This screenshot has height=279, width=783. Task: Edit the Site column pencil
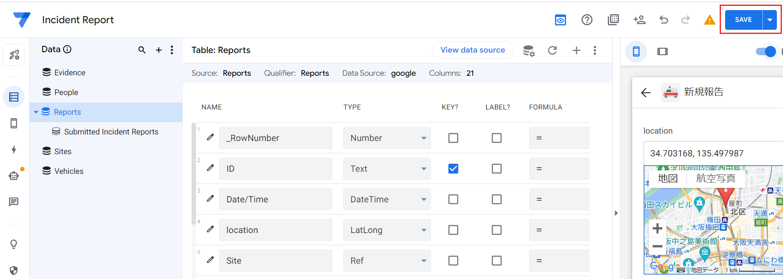click(210, 260)
